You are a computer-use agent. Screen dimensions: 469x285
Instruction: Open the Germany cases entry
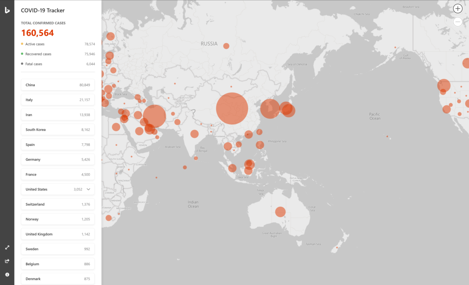(58, 160)
